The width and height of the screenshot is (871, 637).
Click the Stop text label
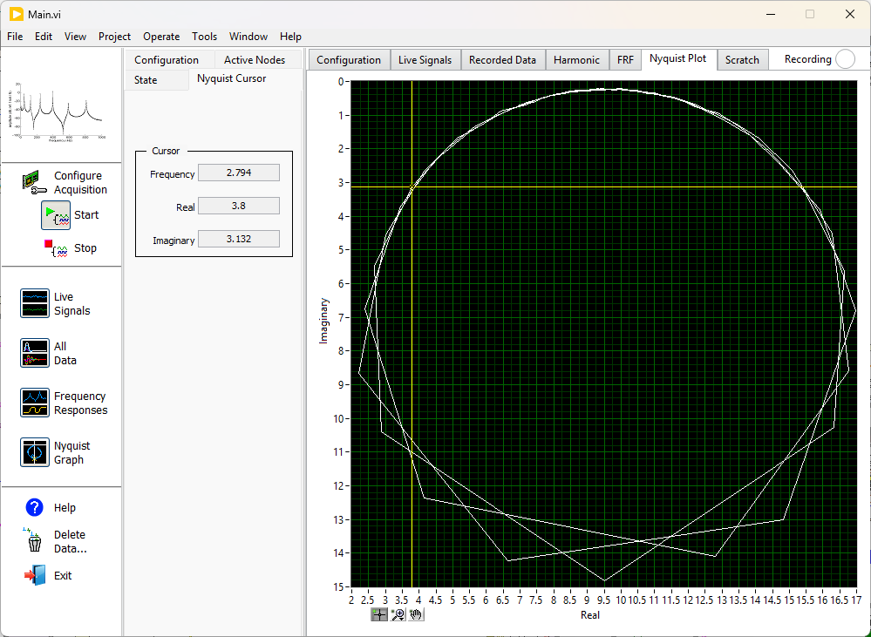click(85, 248)
